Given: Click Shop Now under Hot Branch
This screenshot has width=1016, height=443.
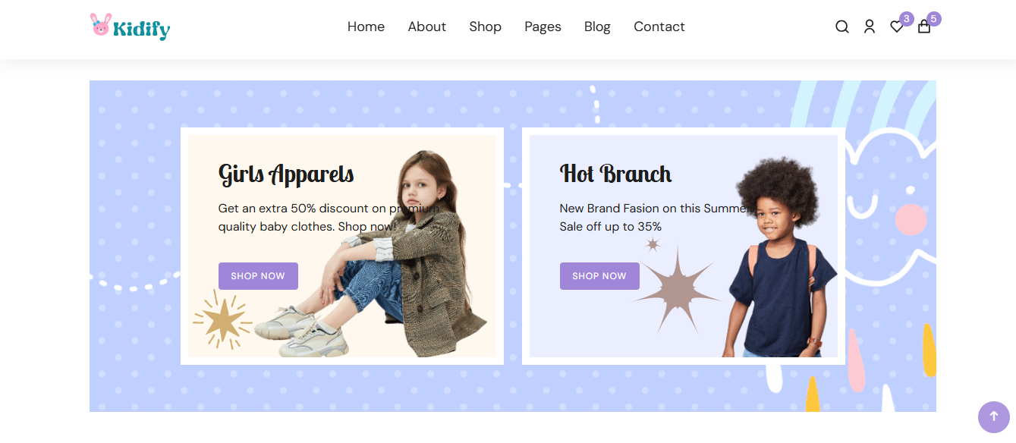Looking at the screenshot, I should (599, 276).
